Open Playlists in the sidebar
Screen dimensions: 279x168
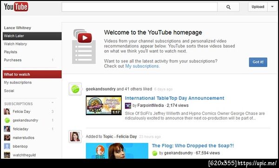coord(11,52)
